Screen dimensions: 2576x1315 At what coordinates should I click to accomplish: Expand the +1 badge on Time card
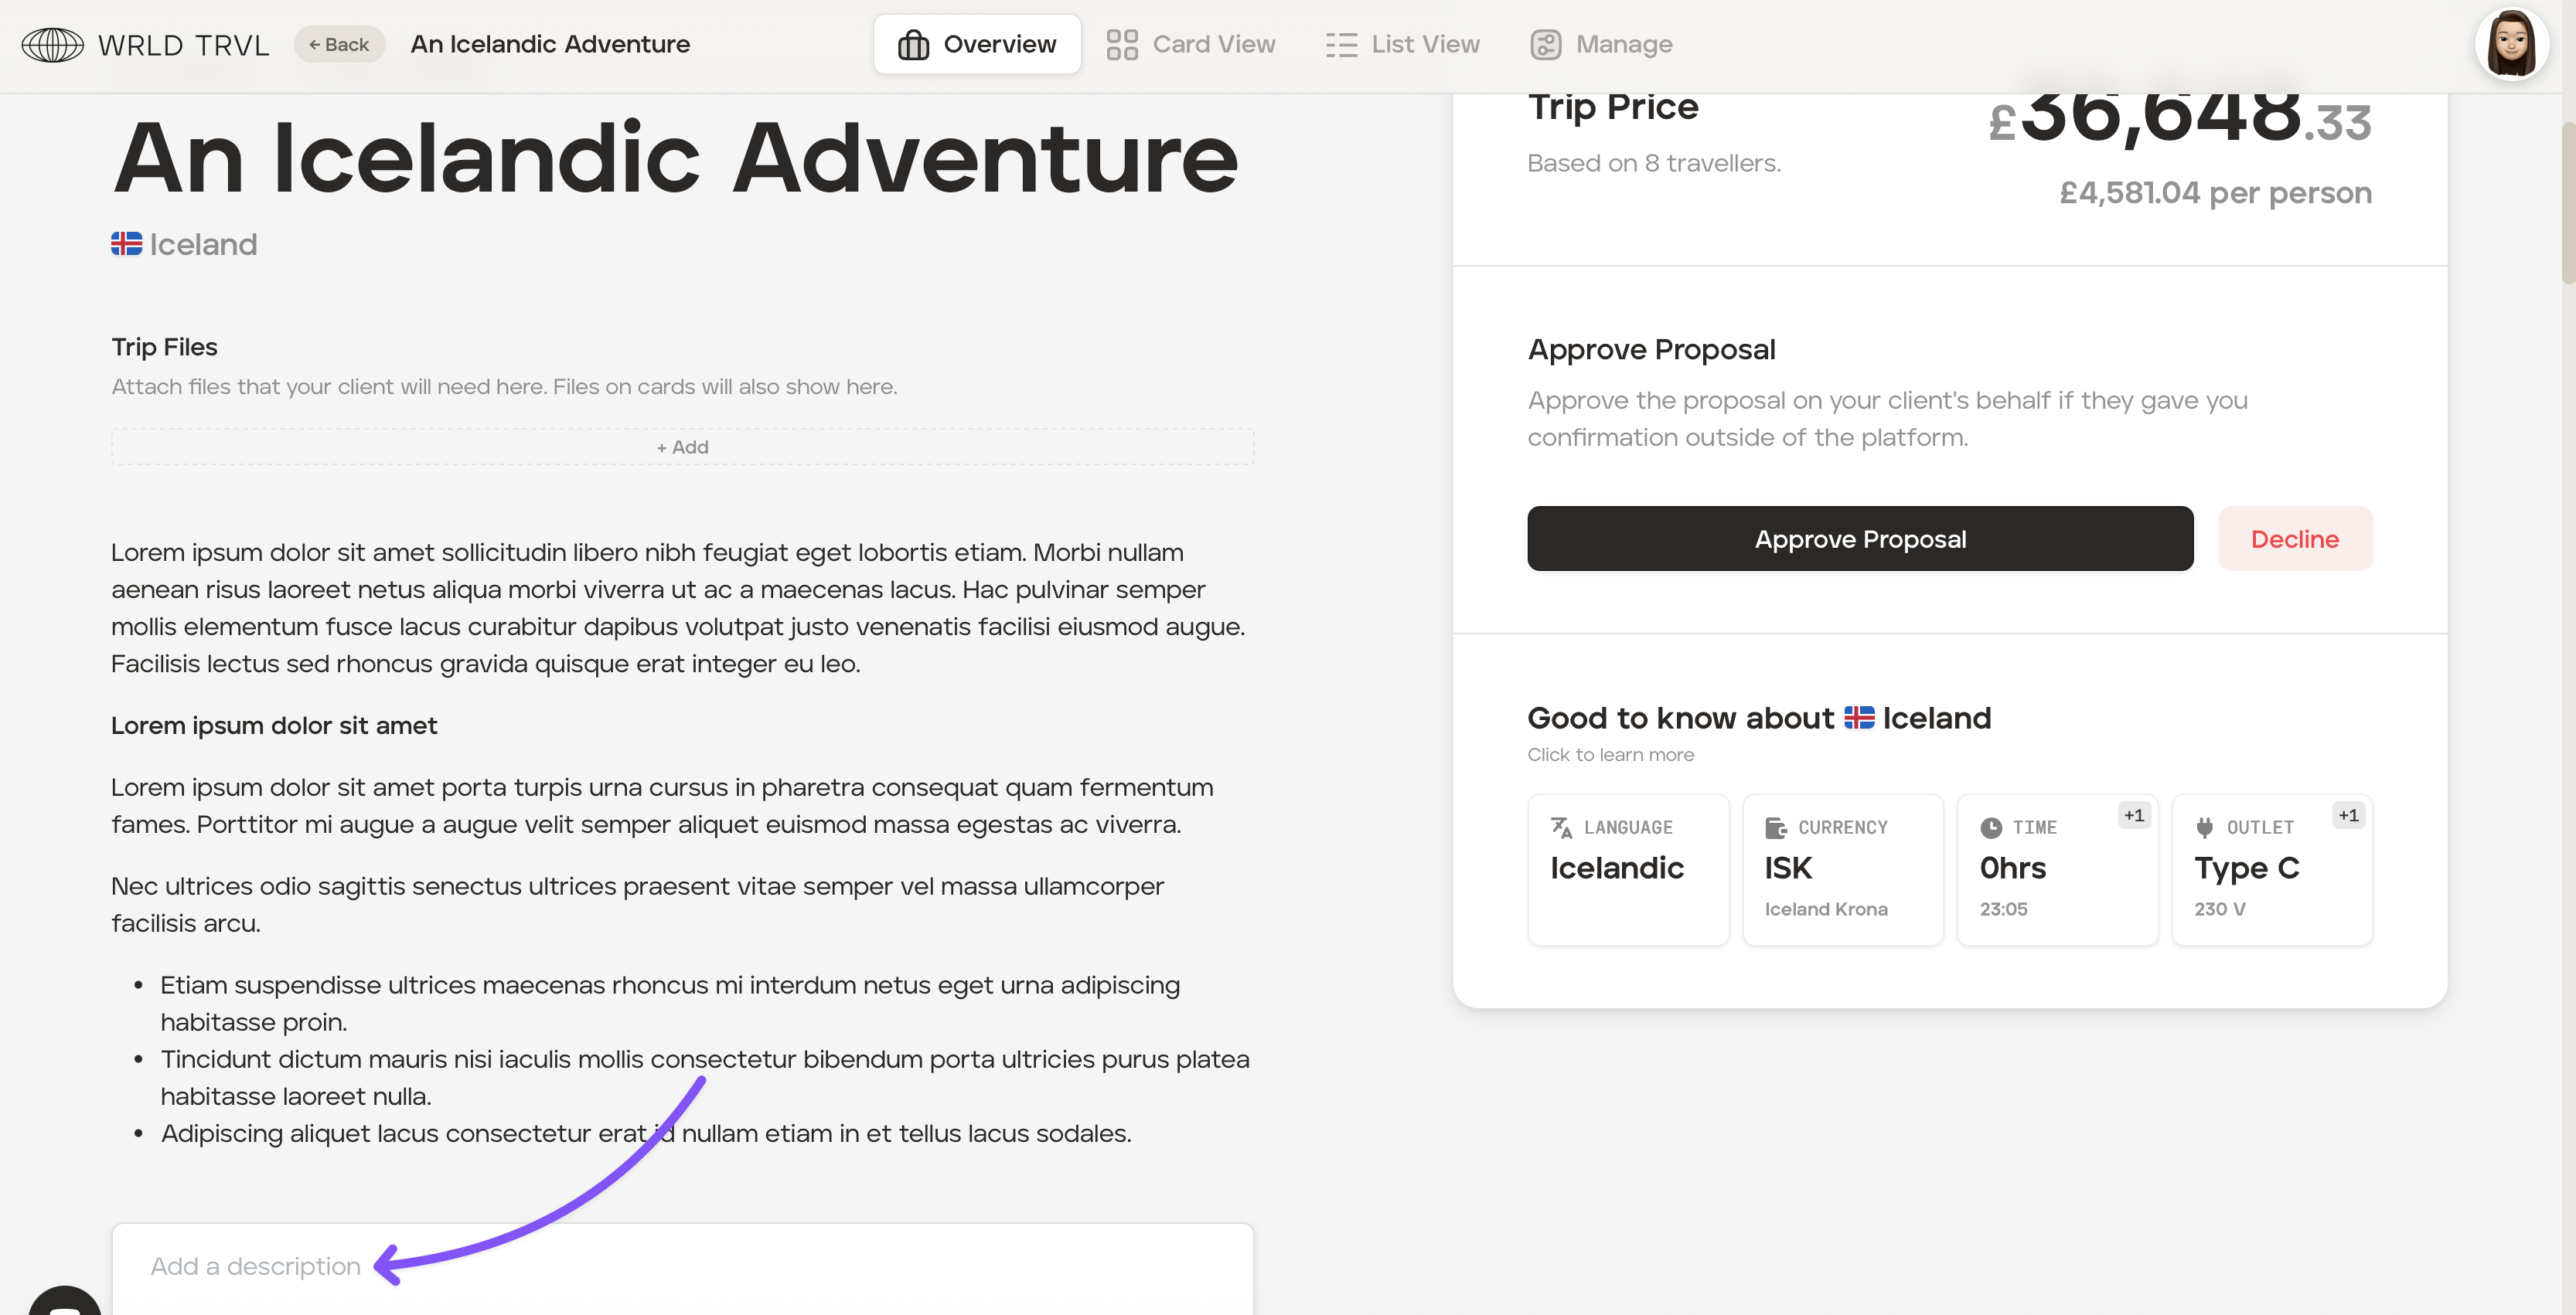coord(2134,815)
